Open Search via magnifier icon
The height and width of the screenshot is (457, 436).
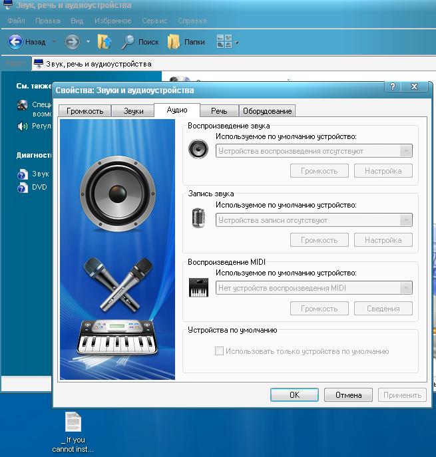pyautogui.click(x=128, y=42)
